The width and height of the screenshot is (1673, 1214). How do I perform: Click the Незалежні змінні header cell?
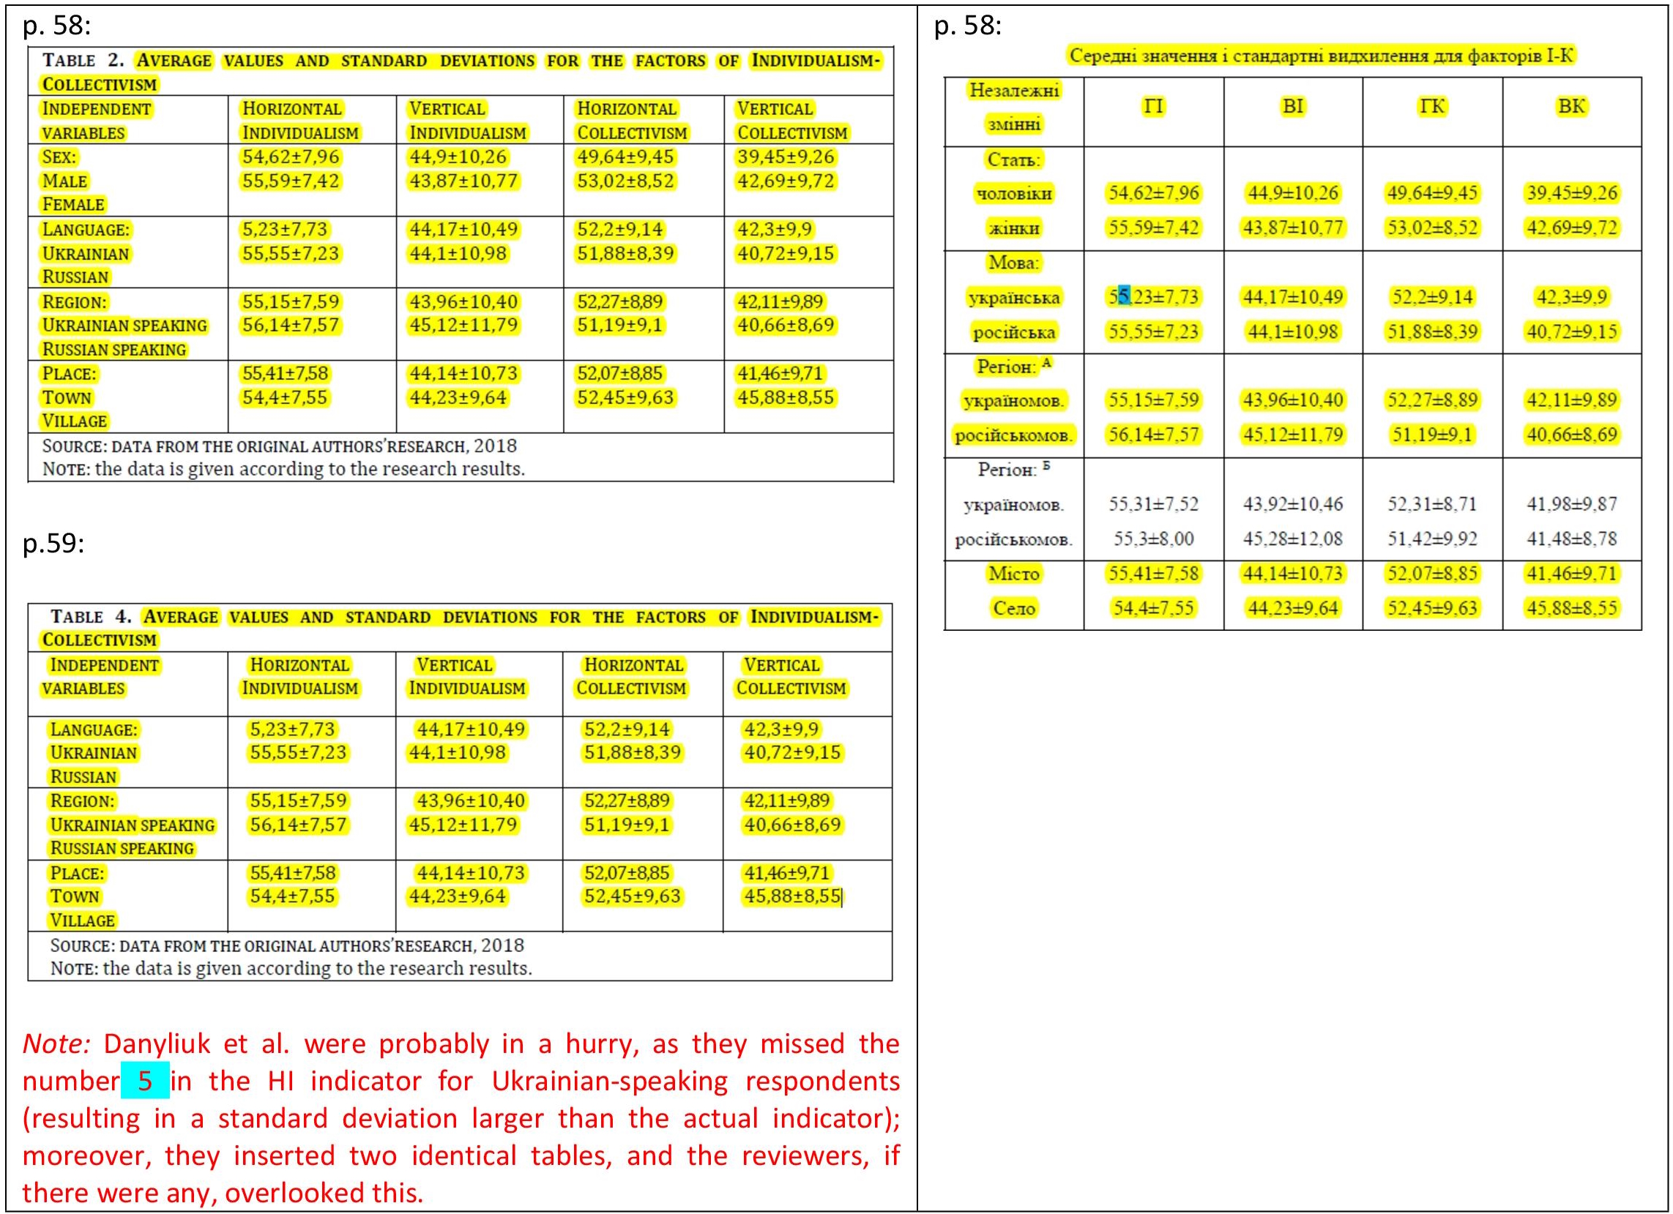1013,107
